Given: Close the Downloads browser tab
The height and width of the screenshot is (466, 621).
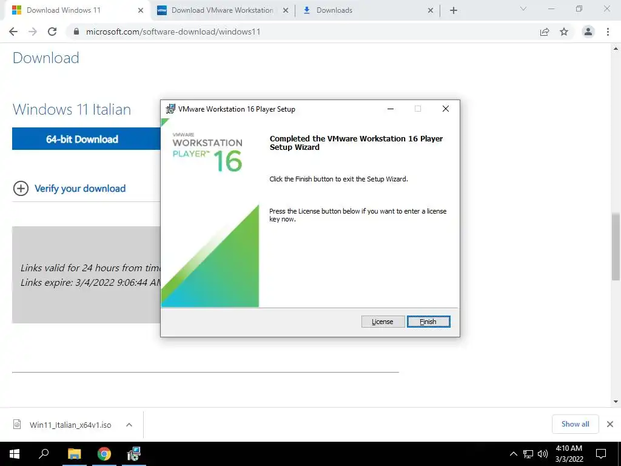Looking at the screenshot, I should coord(431,10).
